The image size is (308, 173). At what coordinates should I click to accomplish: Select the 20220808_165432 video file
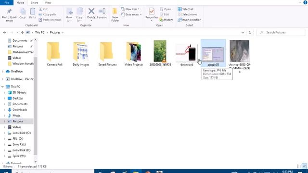click(x=160, y=53)
